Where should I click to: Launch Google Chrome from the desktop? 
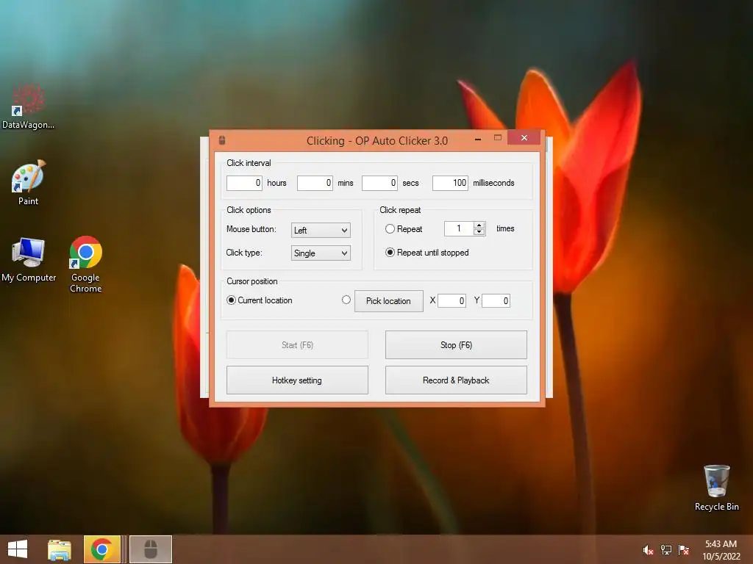tap(85, 264)
